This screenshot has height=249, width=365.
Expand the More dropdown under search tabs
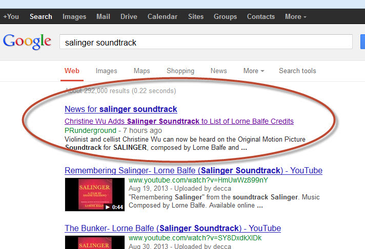[x=253, y=71]
